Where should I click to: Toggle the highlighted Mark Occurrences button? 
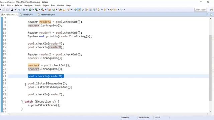(79, 10)
